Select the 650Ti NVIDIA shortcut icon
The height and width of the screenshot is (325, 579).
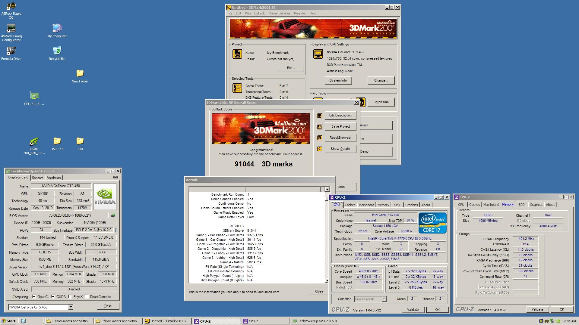coord(34,146)
